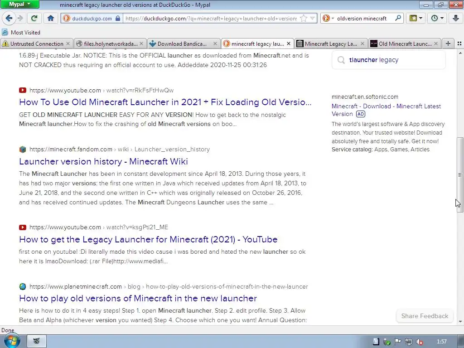This screenshot has height=348, width=464.
Task: Click the muted volume tray icon
Action: point(419,342)
